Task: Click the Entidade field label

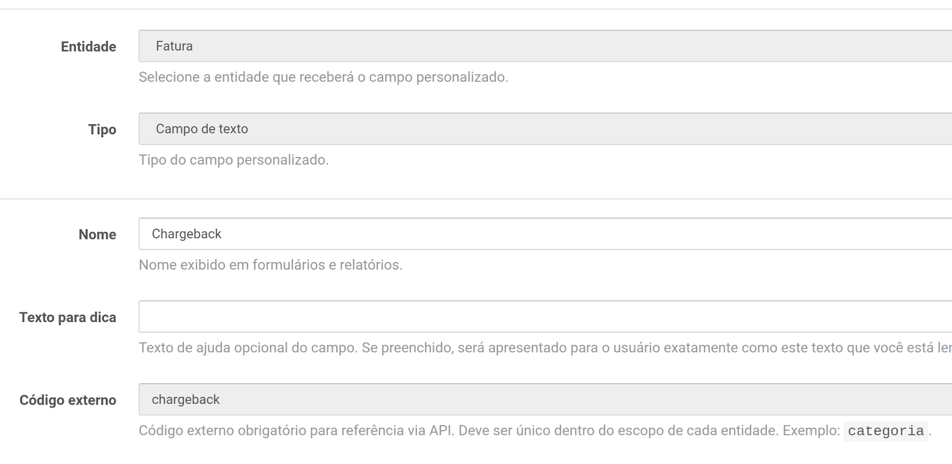Action: [88, 47]
